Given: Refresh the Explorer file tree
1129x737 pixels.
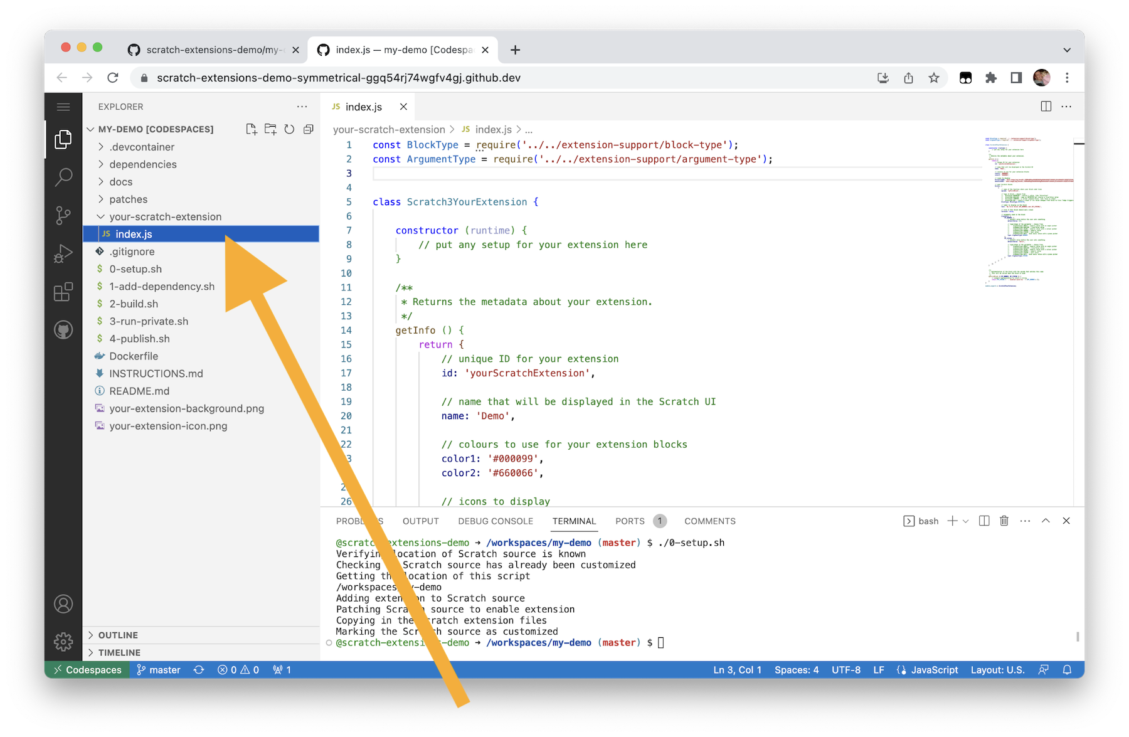Looking at the screenshot, I should 289,129.
